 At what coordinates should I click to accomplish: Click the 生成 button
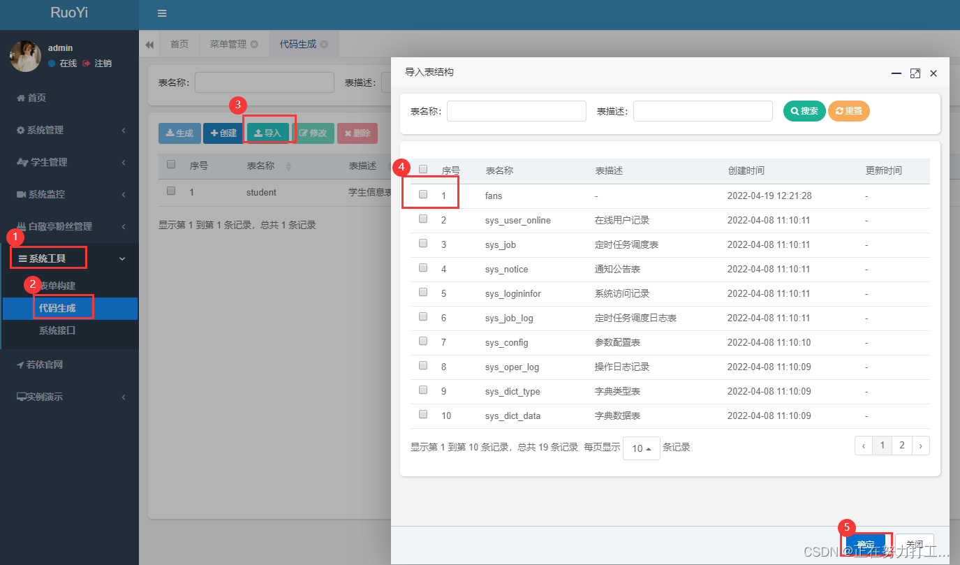pyautogui.click(x=179, y=133)
